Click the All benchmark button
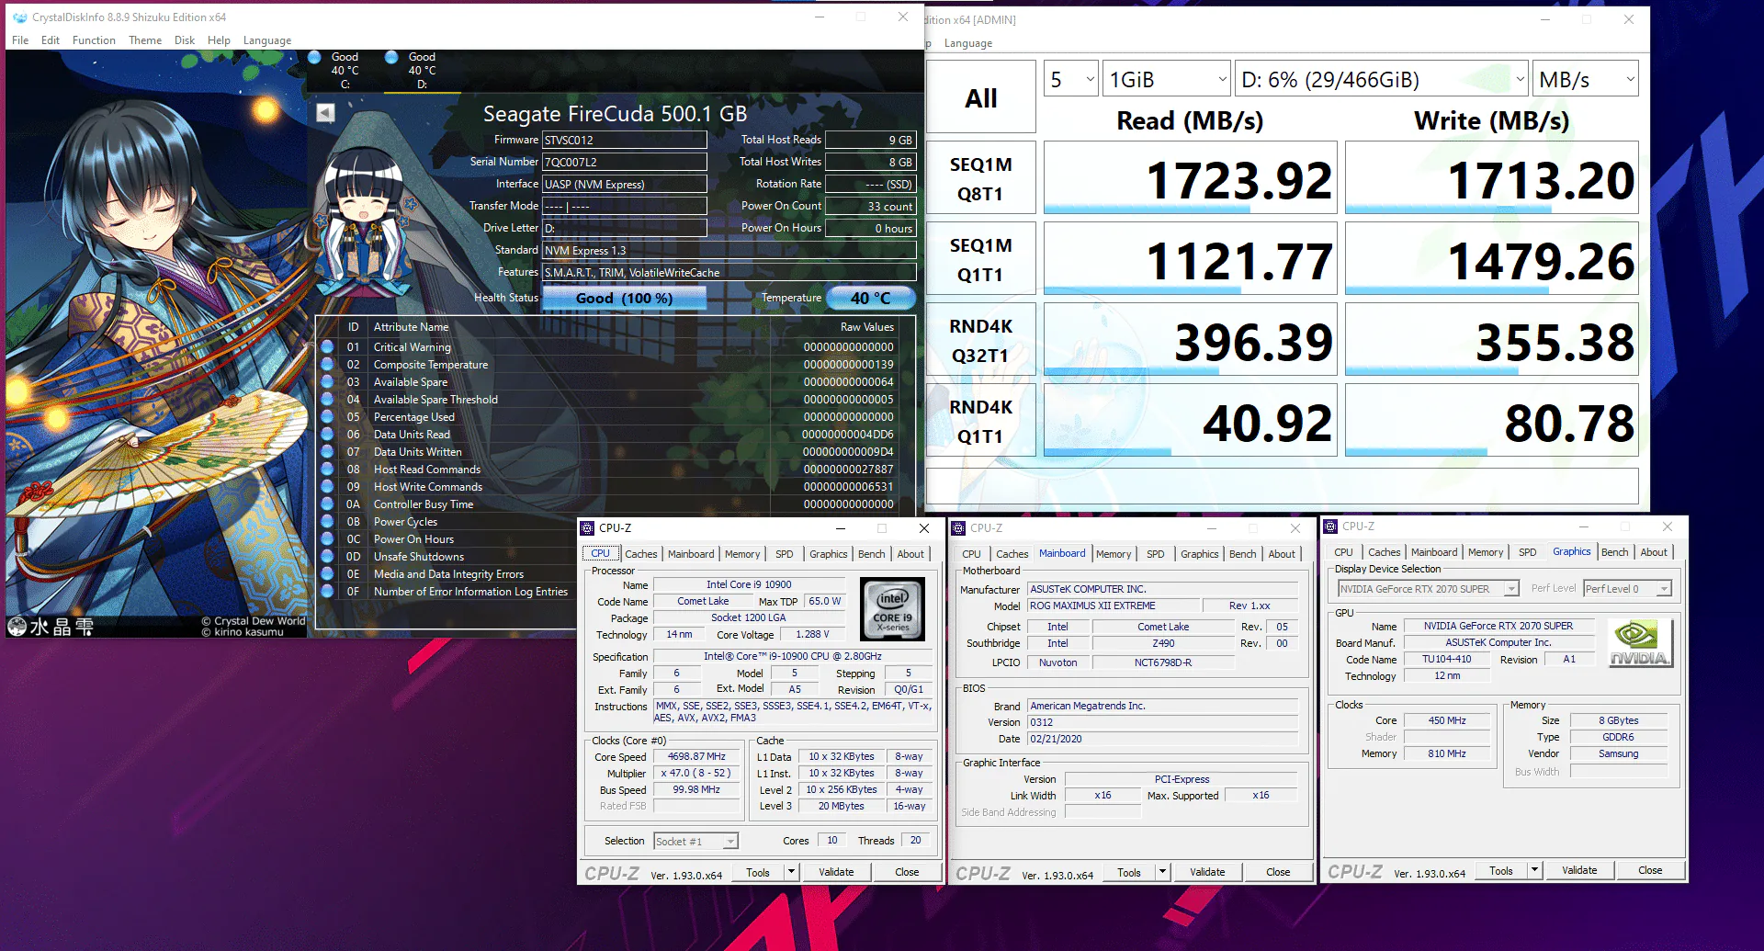This screenshot has width=1764, height=951. click(x=981, y=97)
